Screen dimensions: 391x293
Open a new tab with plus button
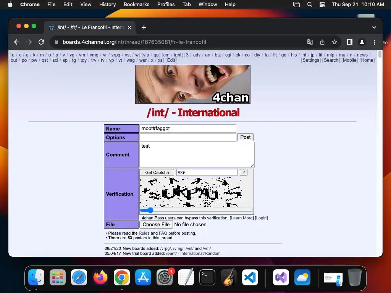[x=144, y=27]
